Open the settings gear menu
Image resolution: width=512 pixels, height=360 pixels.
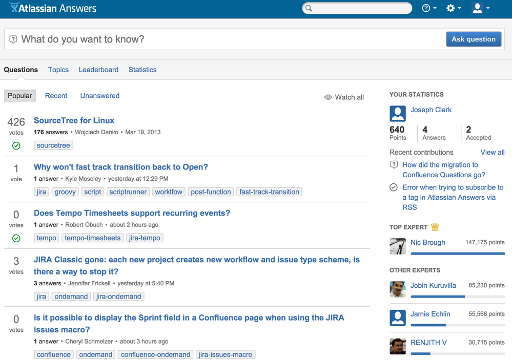click(x=454, y=8)
